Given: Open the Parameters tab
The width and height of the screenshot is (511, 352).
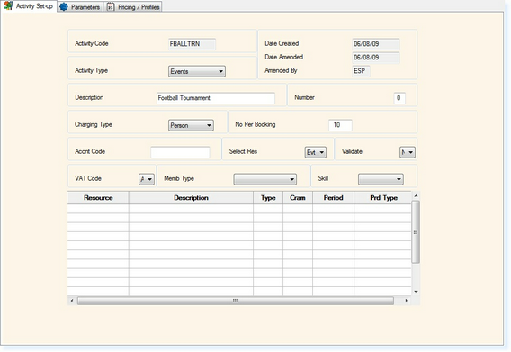Looking at the screenshot, I should tap(80, 7).
